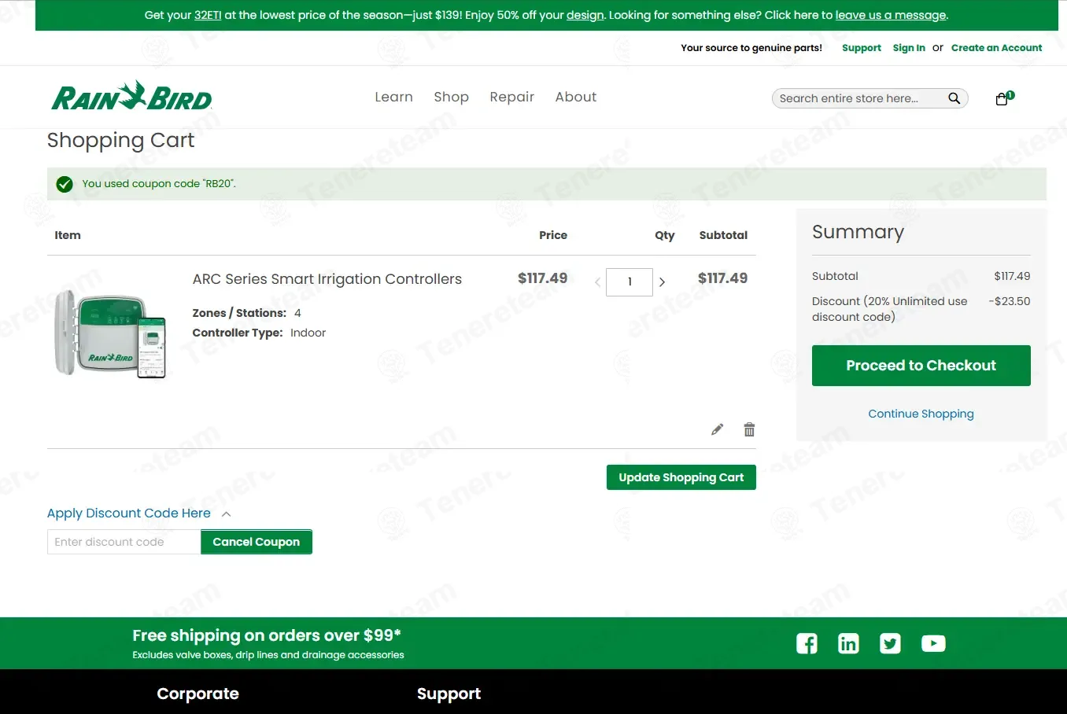The height and width of the screenshot is (714, 1067).
Task: Open ARC Series Smart Irrigation Controllers title
Action: click(x=327, y=279)
